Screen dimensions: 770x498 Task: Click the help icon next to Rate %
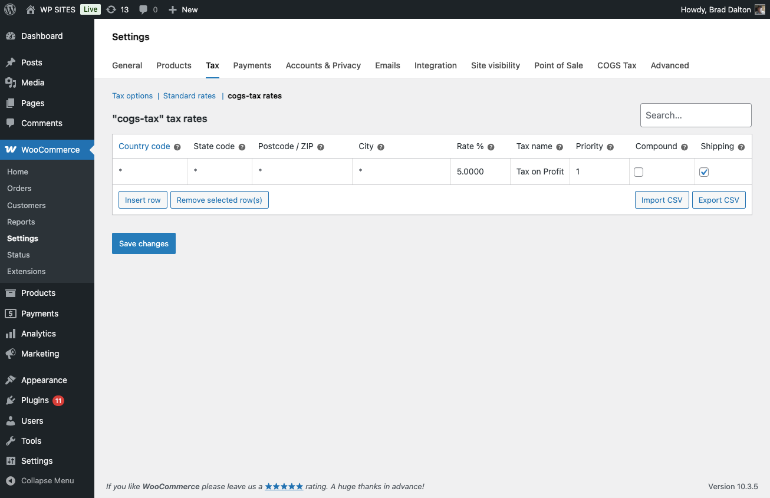(x=491, y=147)
